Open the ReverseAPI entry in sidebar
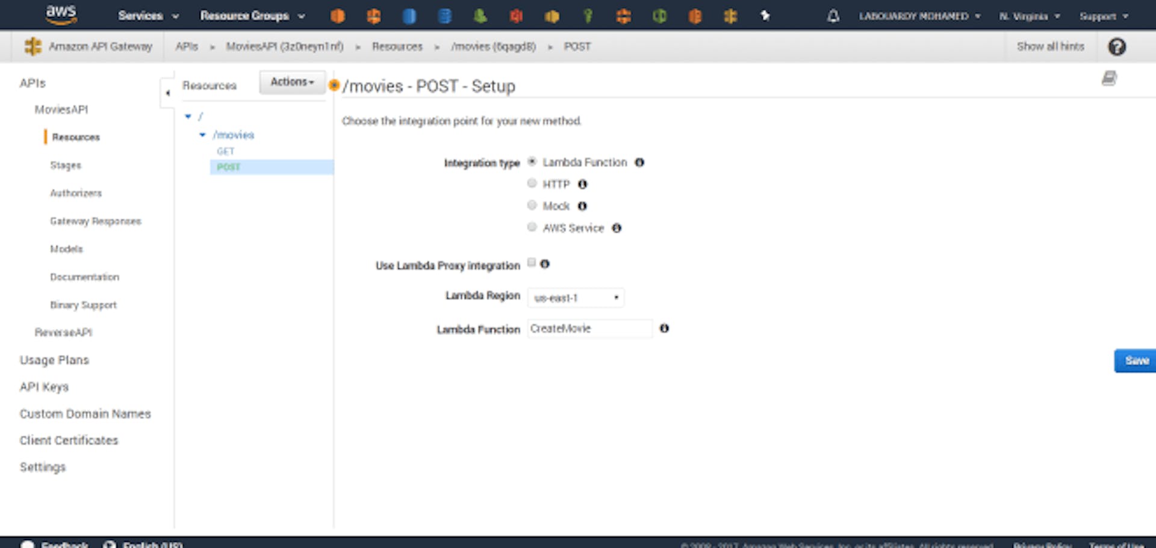This screenshot has height=548, width=1156. [x=63, y=332]
